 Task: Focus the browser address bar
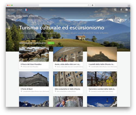[64, 5]
